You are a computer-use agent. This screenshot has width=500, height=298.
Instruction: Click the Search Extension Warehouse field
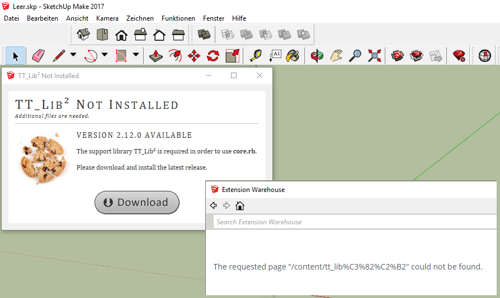(354, 222)
